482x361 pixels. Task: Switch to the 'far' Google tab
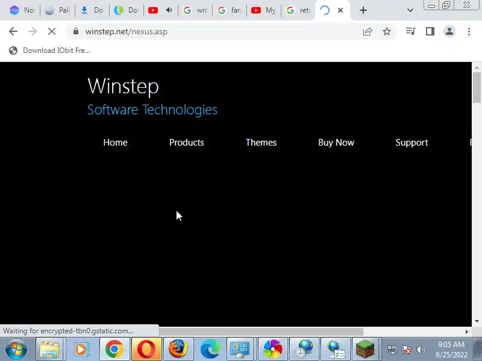tap(230, 10)
